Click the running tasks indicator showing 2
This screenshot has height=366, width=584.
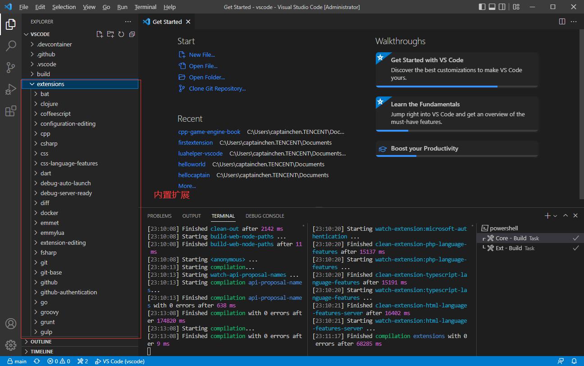pos(82,361)
